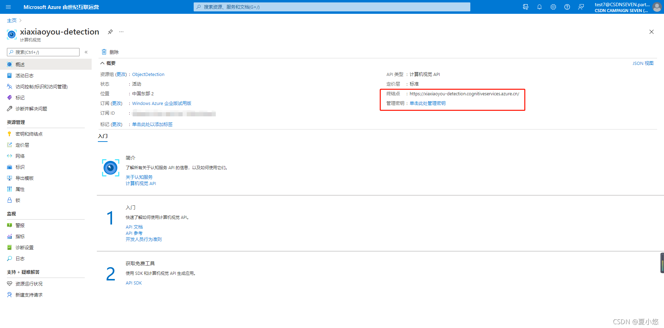Click 更改 next to 标记
The width and height of the screenshot is (664, 328).
click(117, 125)
